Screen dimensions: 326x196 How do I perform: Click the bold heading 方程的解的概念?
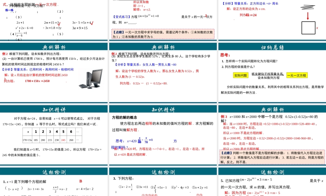coord(125,118)
